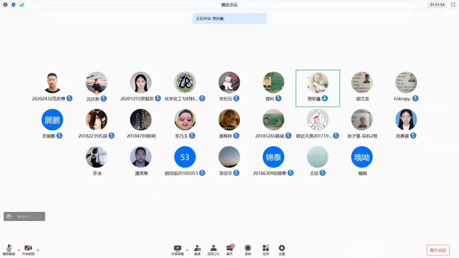Unmute the microphone (解除静音)

pyautogui.click(x=9, y=249)
